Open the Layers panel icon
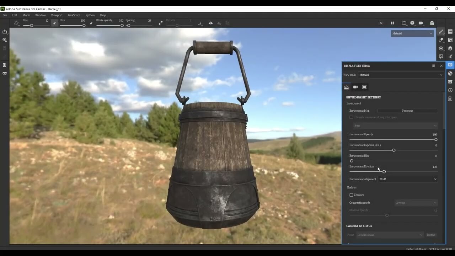This screenshot has height=256, width=455. [x=450, y=48]
